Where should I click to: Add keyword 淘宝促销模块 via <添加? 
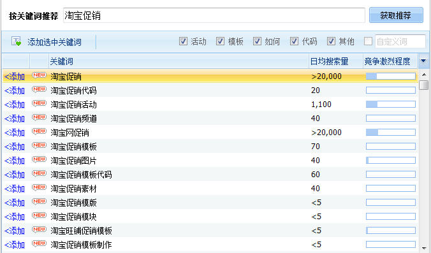15,217
